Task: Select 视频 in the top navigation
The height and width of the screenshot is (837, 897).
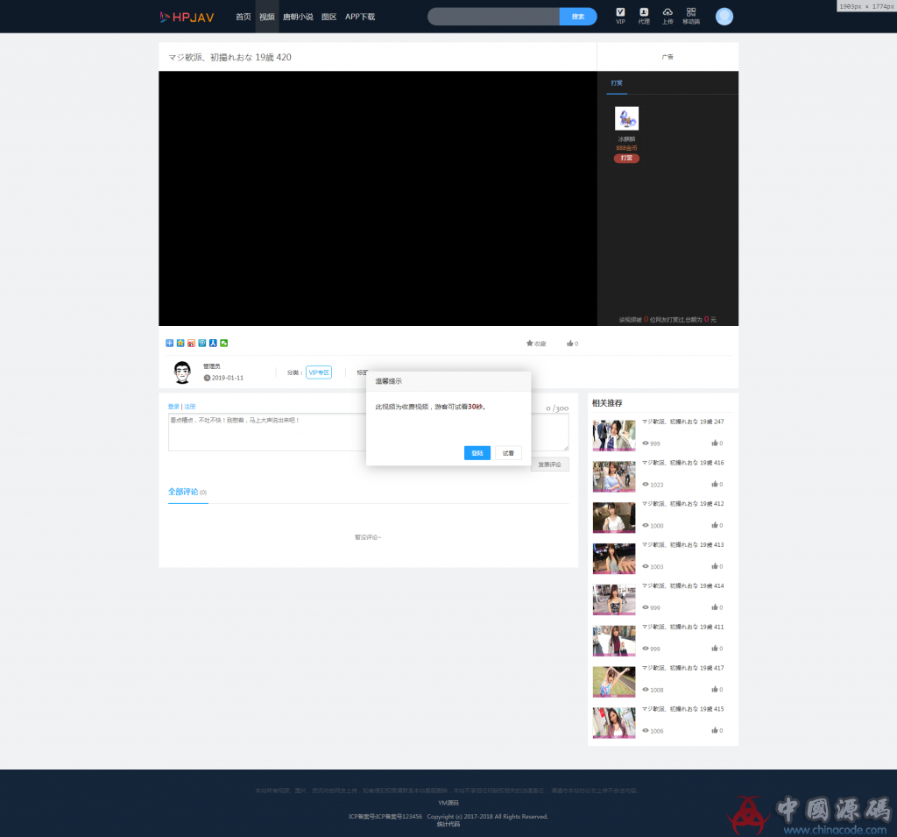Action: [266, 16]
